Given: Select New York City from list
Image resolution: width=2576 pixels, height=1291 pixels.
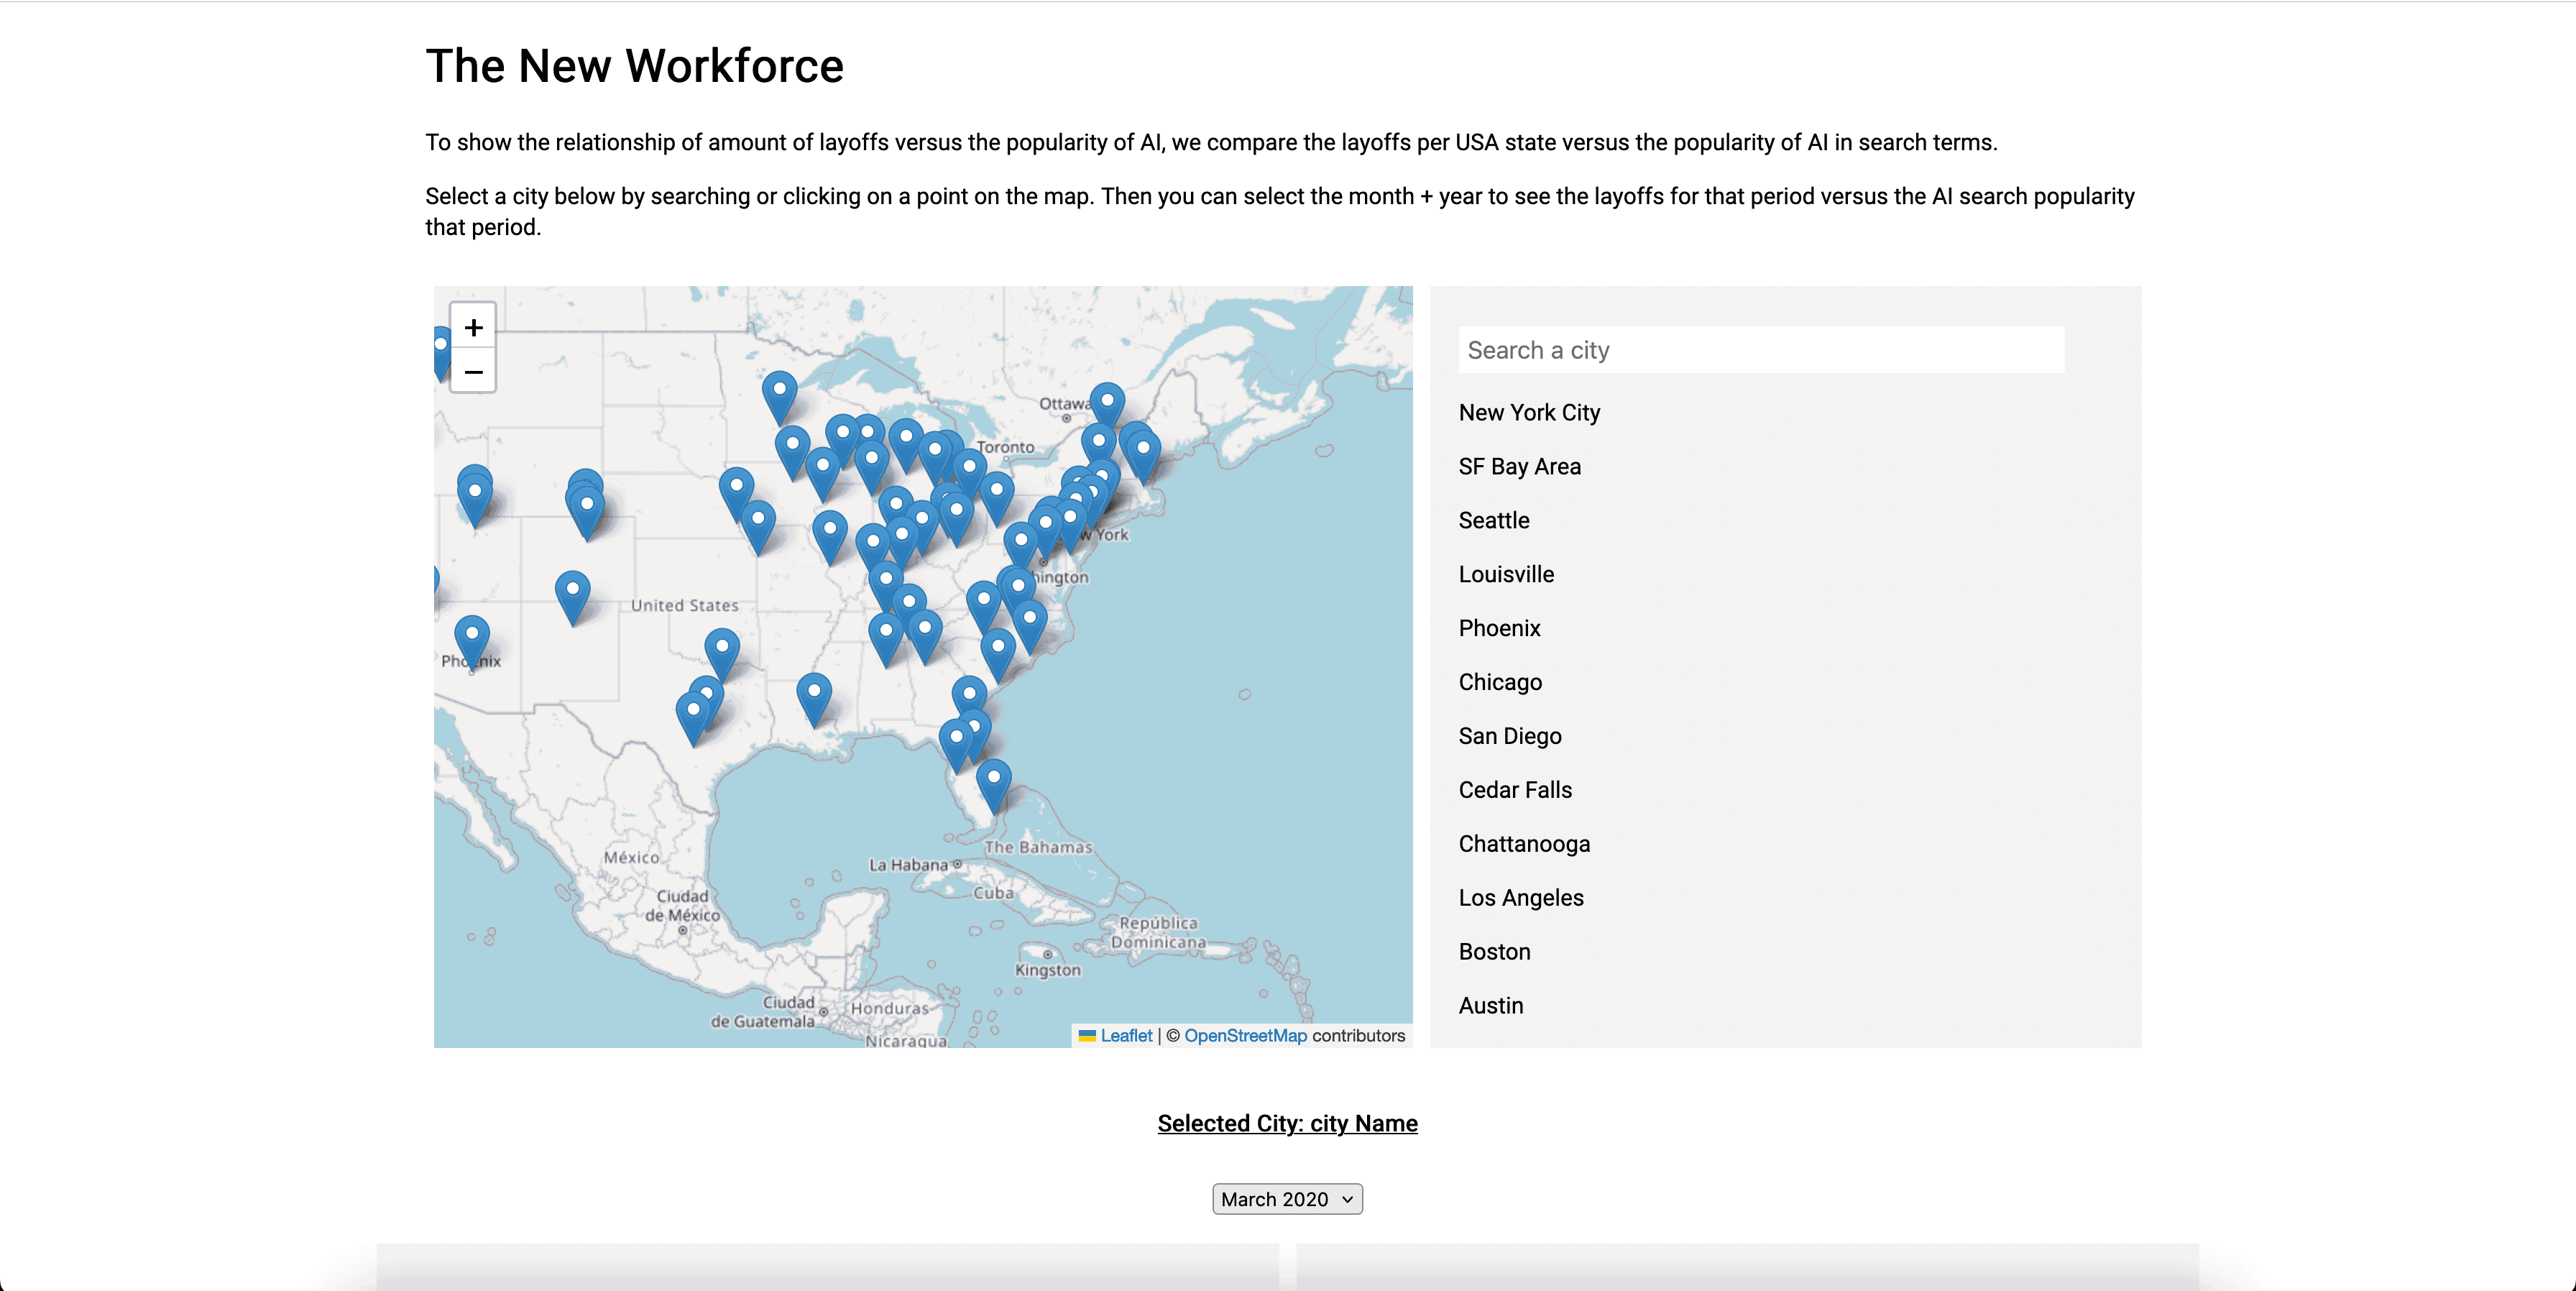Looking at the screenshot, I should (1529, 412).
